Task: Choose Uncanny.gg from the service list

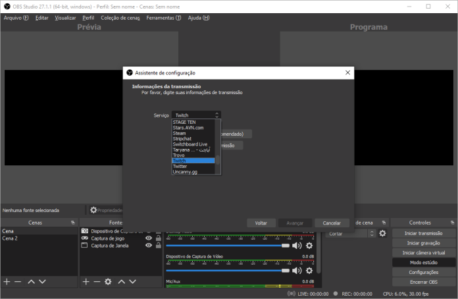Action: point(193,172)
